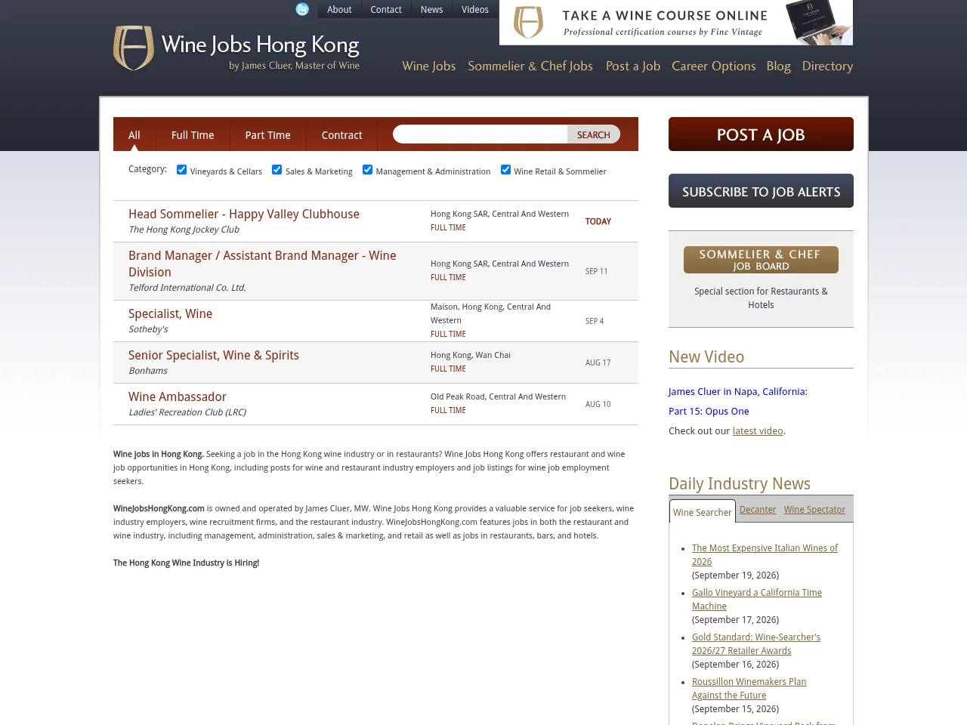Image resolution: width=967 pixels, height=725 pixels.
Task: Open the Sommelier & Chef Job Board button
Action: point(761,260)
